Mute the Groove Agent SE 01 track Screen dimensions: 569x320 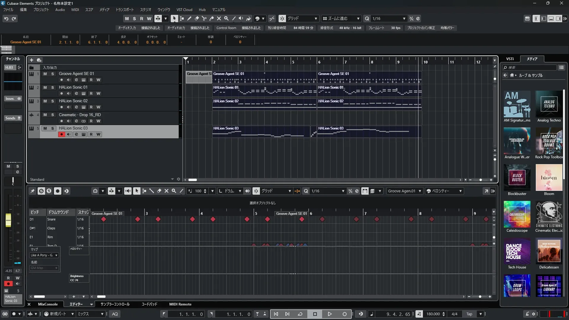coord(45,74)
